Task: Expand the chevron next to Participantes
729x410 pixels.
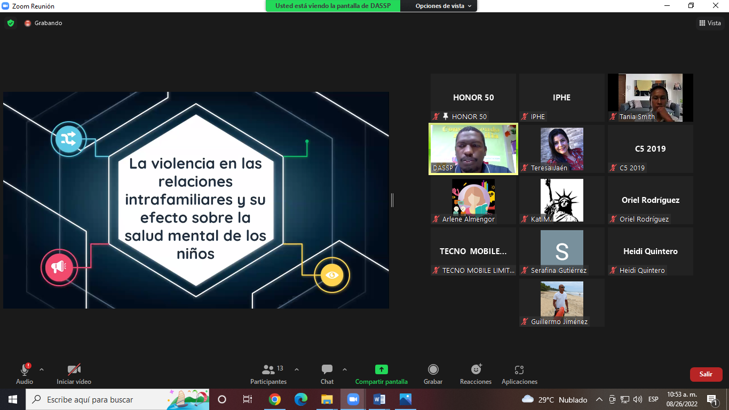Action: pos(297,369)
